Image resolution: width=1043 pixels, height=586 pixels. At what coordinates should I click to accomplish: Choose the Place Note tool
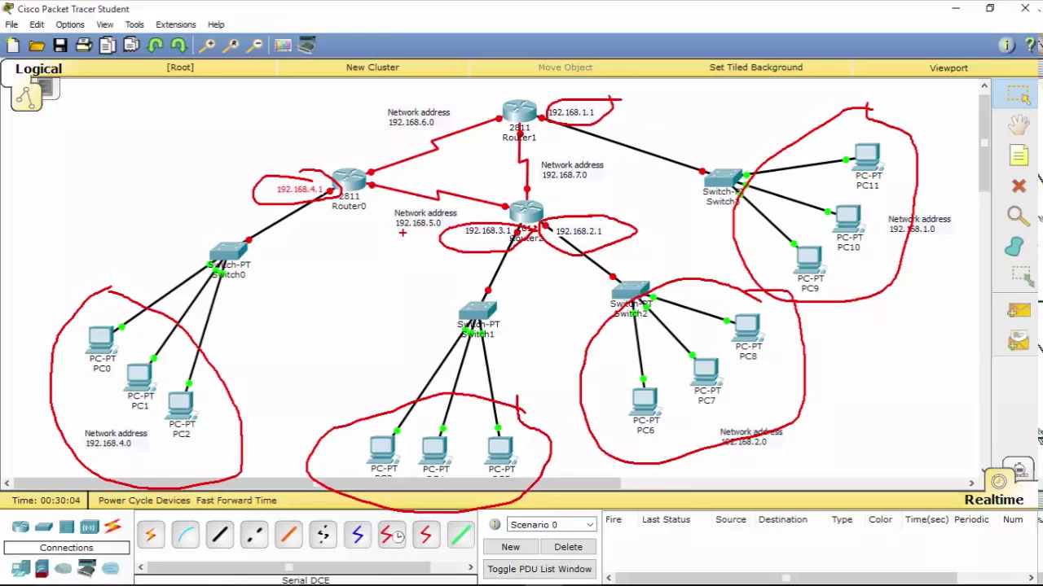click(1019, 155)
